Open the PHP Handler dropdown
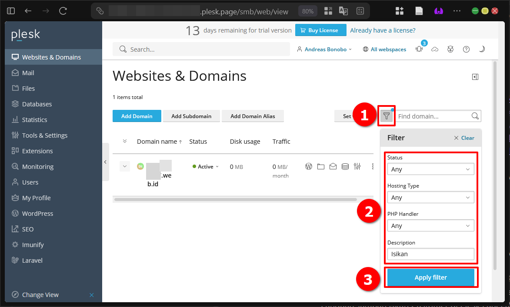This screenshot has width=510, height=307. tap(430, 226)
